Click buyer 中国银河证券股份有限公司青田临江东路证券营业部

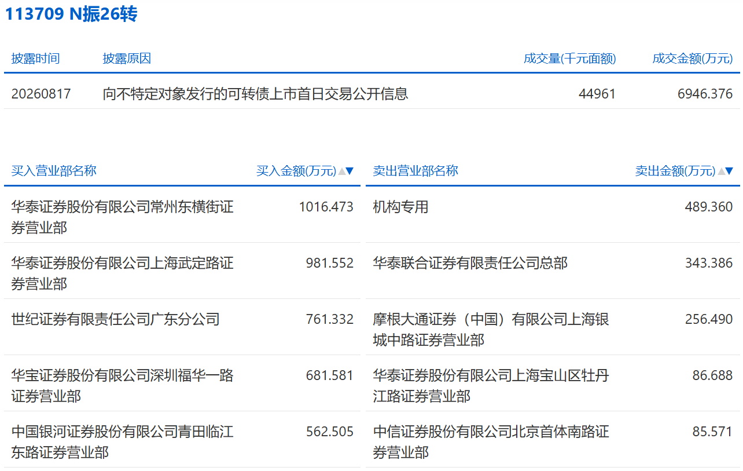click(x=122, y=442)
